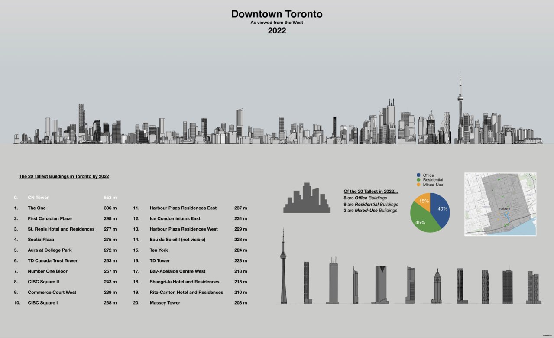Click 'Aura at College Park' entry
This screenshot has width=554, height=338.
tap(50, 250)
